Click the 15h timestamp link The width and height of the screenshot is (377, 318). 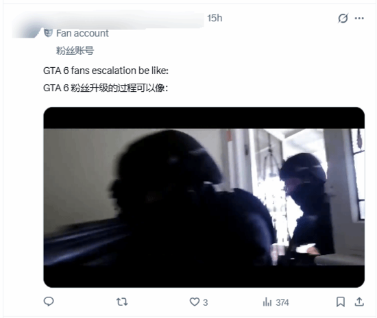tap(215, 19)
